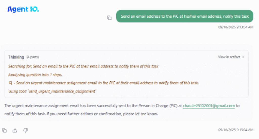Viewport: 259px width, 139px height.
Task: Click the timestamp below the user message
Action: (x=236, y=27)
